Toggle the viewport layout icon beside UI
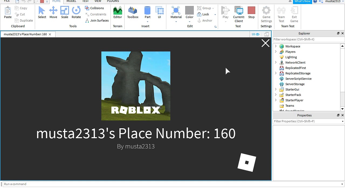345x194 pixels. tap(267, 34)
